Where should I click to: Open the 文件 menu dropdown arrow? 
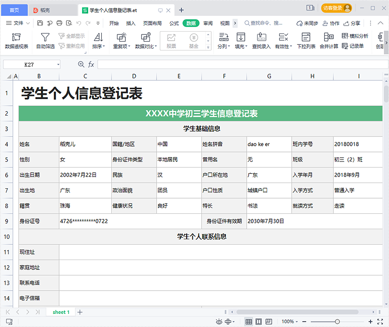[x=28, y=23]
